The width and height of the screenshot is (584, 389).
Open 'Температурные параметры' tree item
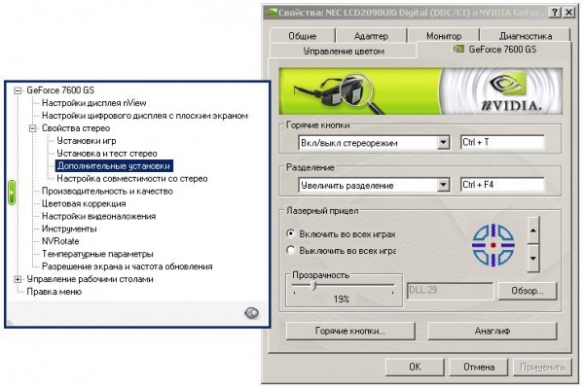(97, 254)
